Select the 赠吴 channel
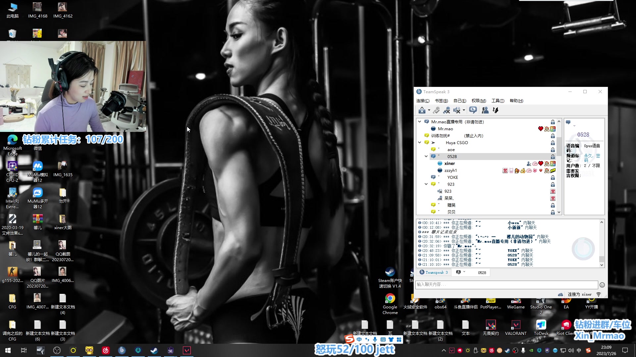The image size is (636, 357). tap(451, 205)
